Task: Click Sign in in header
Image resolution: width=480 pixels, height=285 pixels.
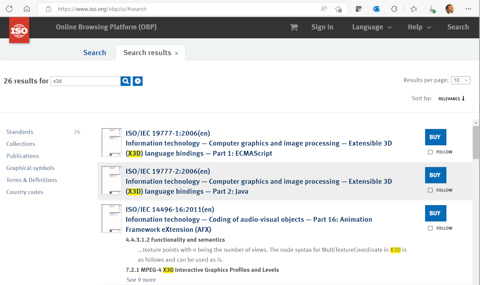Action: tap(322, 27)
